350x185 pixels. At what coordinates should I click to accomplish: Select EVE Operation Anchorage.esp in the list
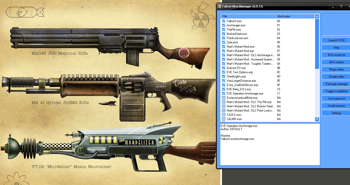pyautogui.click(x=245, y=94)
